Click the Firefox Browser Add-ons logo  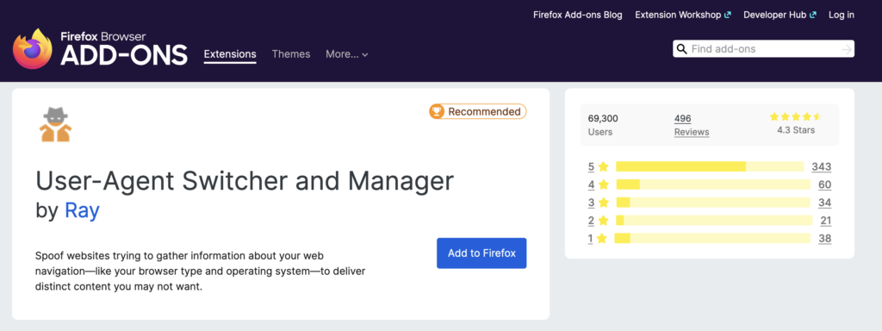pyautogui.click(x=100, y=48)
